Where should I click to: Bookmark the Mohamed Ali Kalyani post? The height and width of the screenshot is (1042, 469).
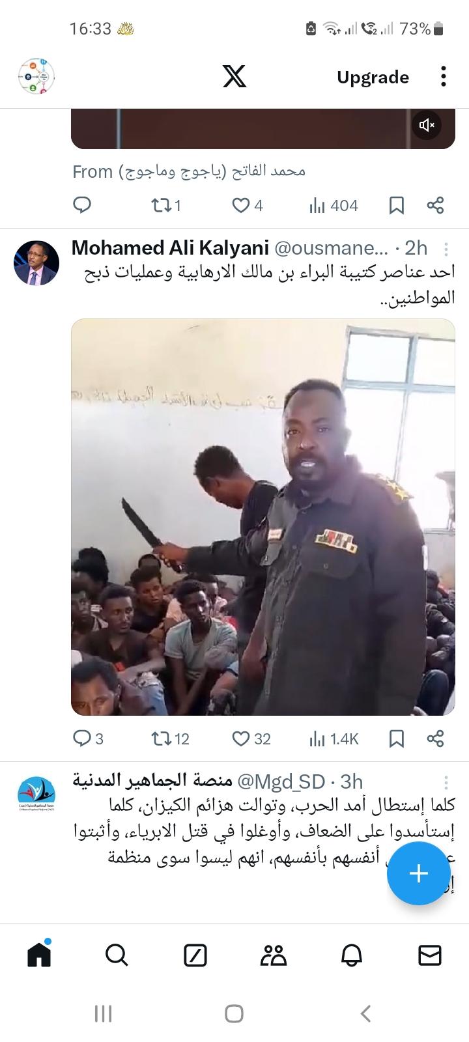pos(396,739)
